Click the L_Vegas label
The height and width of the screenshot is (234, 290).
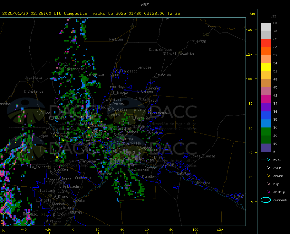click(41, 136)
